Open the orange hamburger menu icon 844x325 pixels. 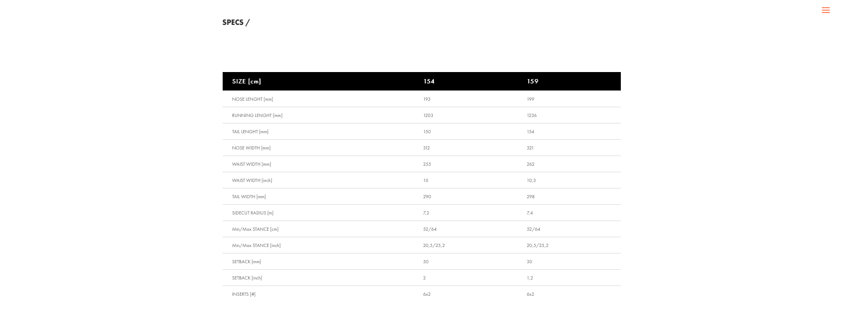tap(826, 10)
